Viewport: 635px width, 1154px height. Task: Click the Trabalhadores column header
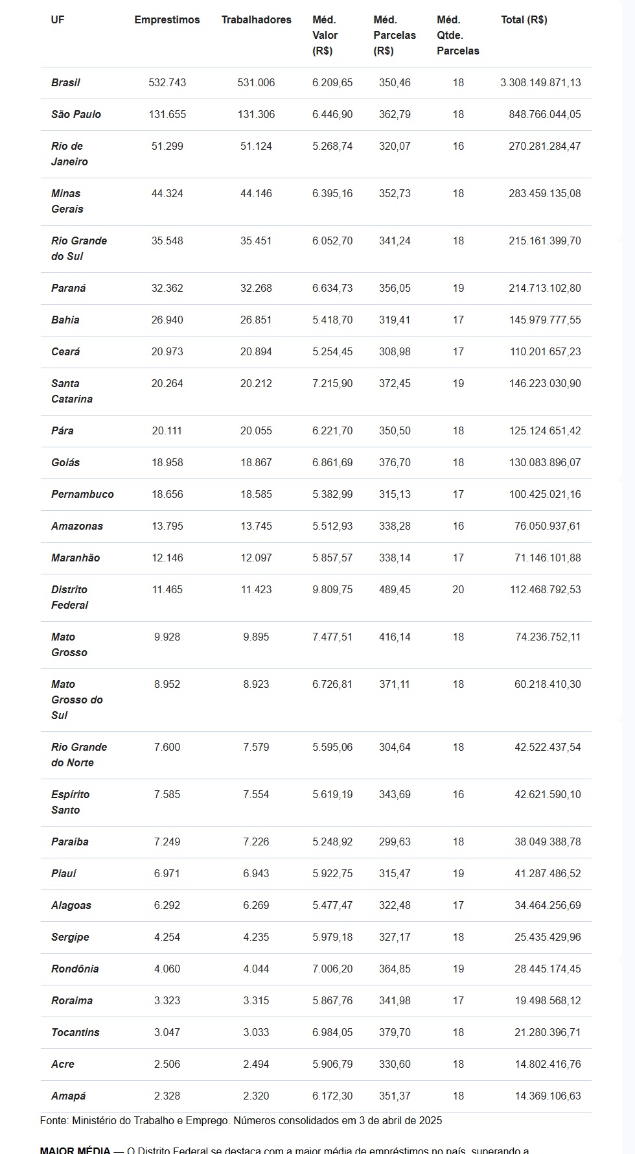pyautogui.click(x=257, y=20)
